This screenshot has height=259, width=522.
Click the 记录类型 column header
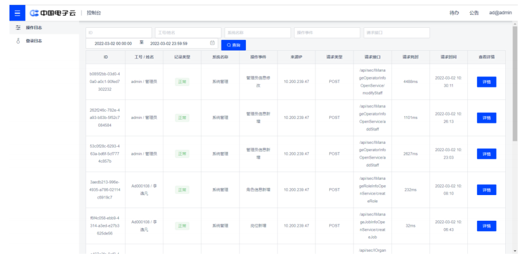point(182,57)
